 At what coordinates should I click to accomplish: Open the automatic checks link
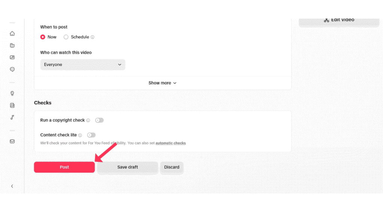(171, 143)
